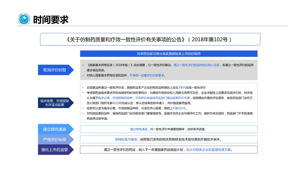This screenshot has width=305, height=172.
Task: Click blue text 临床必需、市场短缺的品种
Action: tap(115, 98)
